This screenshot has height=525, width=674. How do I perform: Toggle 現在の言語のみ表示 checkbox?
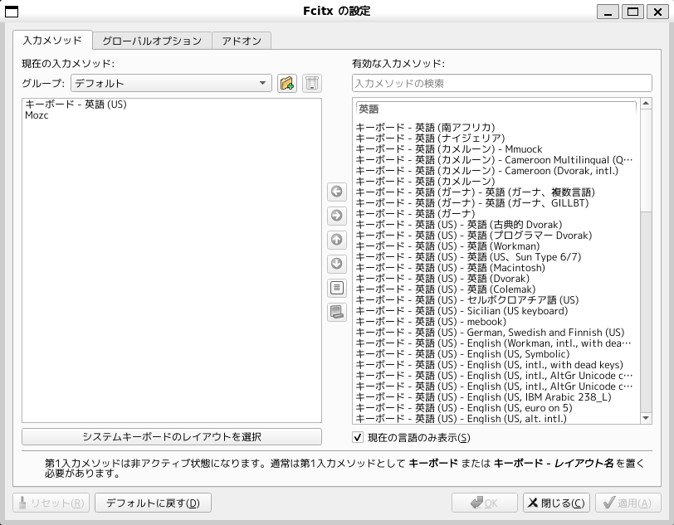[x=359, y=437]
